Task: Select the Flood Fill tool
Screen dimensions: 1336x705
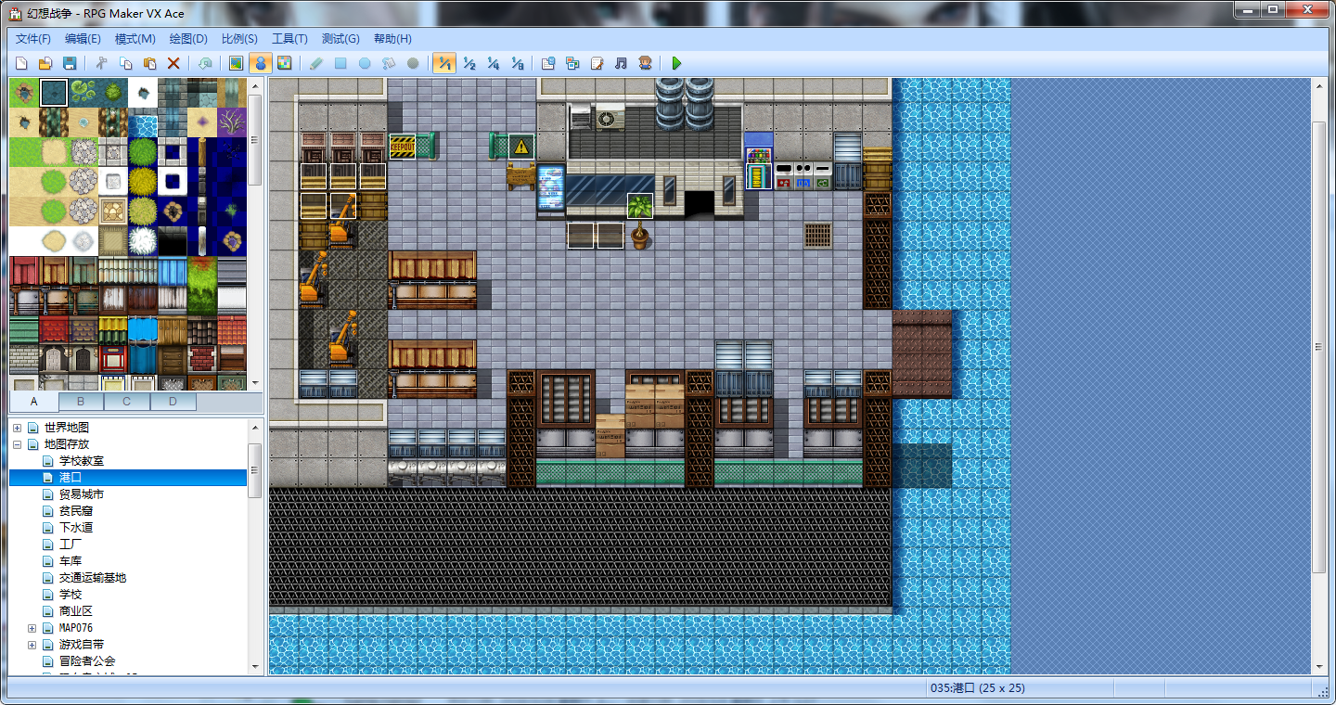Action: pos(389,63)
